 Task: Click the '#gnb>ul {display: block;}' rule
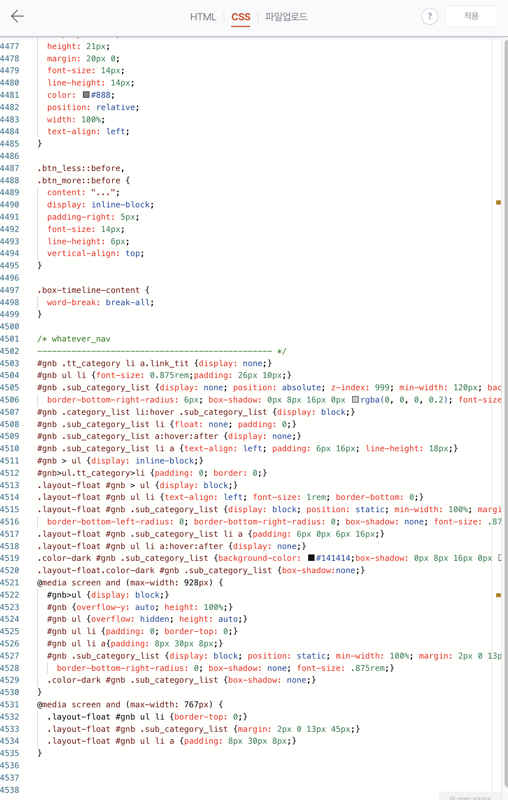(108, 595)
